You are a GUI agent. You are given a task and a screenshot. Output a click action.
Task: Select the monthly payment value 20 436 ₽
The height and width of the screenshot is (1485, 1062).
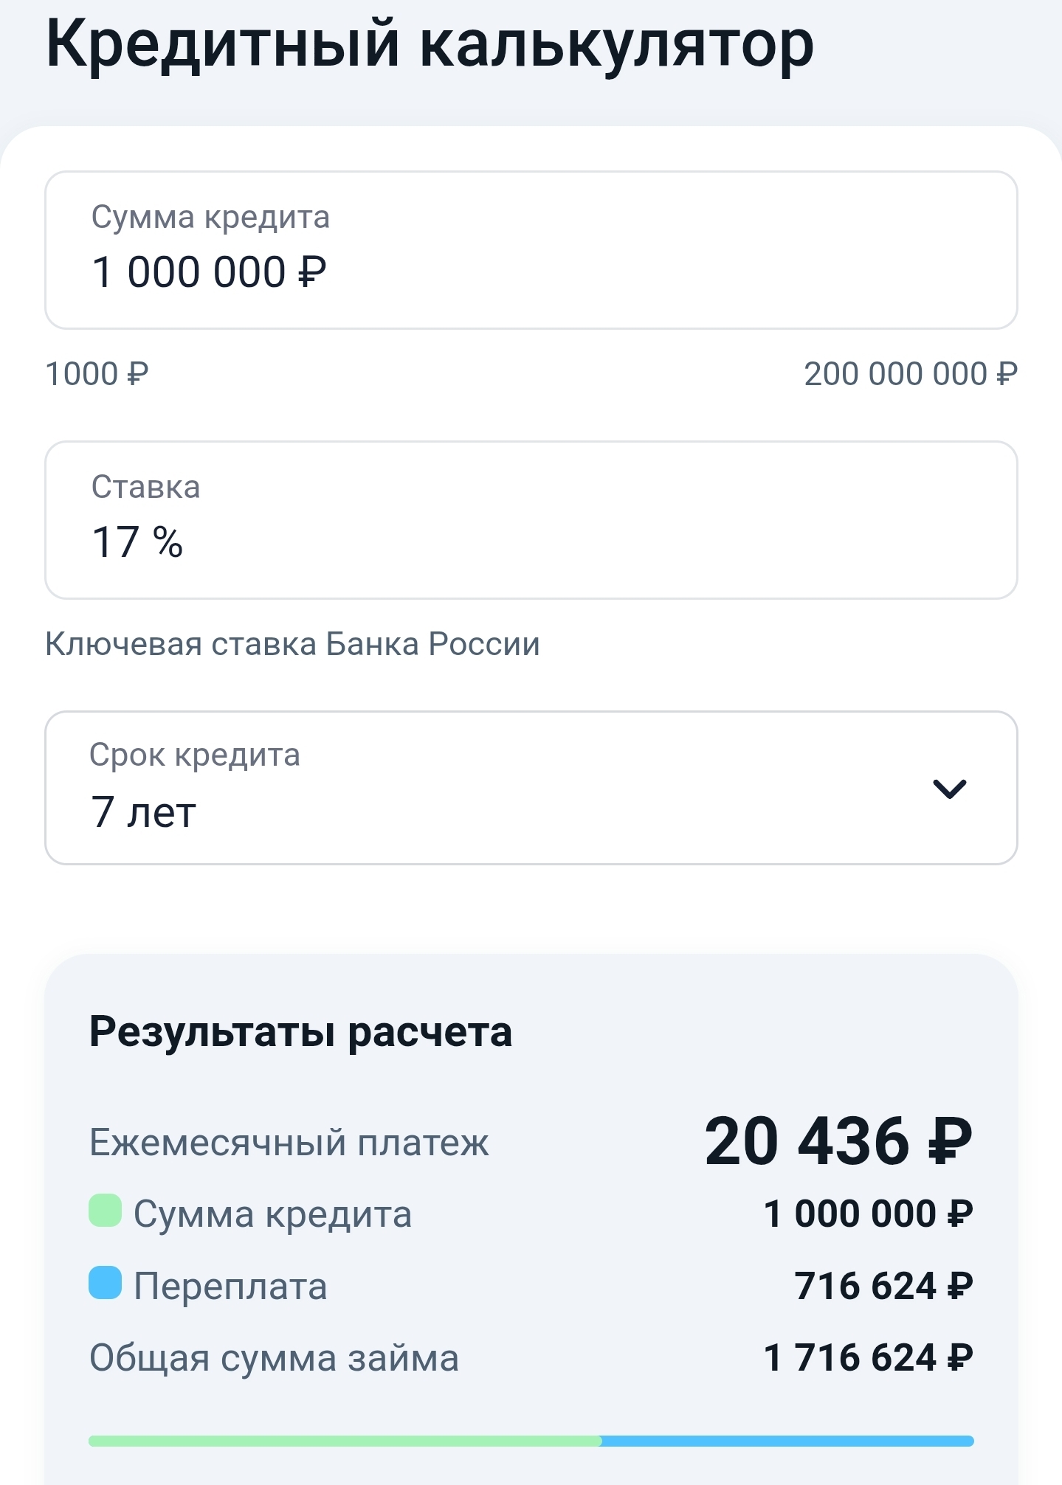pos(838,1142)
